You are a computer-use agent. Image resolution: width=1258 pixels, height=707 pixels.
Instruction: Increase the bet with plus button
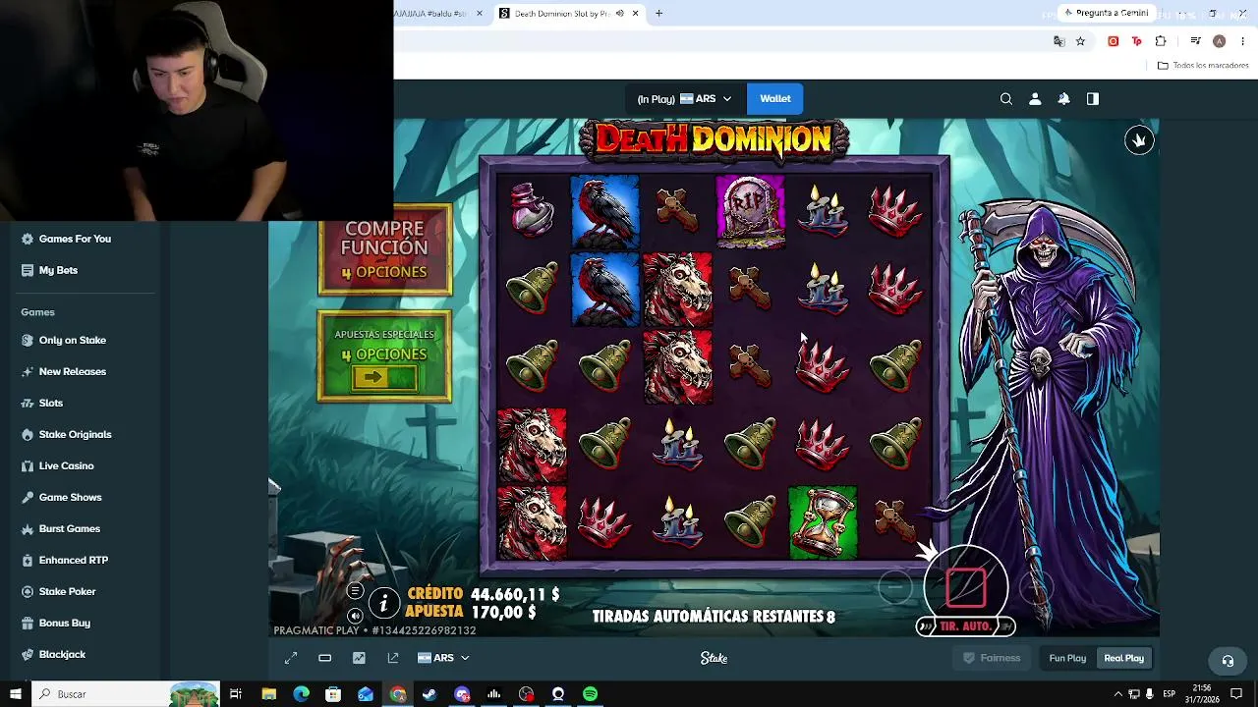click(1035, 587)
